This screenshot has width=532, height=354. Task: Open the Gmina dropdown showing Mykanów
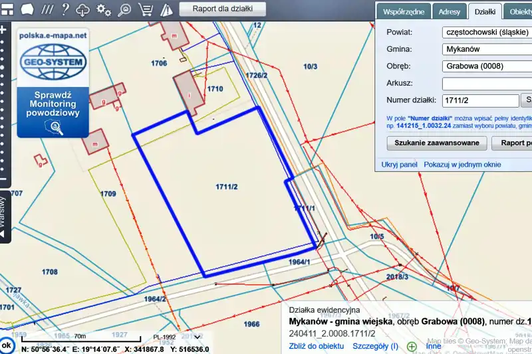coord(486,49)
